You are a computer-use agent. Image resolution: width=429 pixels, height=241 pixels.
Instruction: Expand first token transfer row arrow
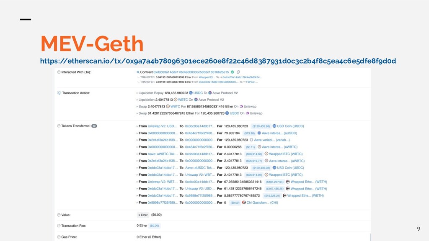pos(137,126)
